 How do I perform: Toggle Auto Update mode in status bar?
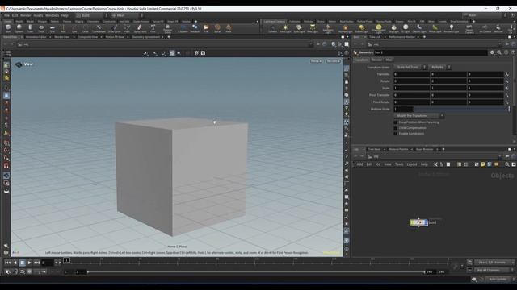coord(498,280)
